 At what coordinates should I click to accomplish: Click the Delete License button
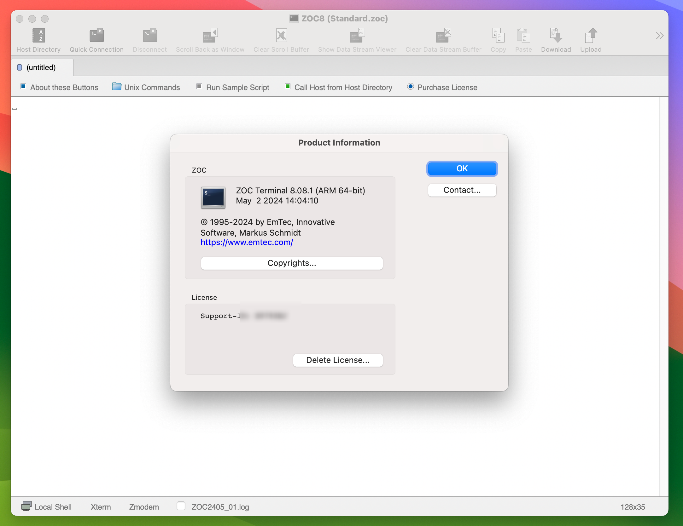tap(338, 360)
